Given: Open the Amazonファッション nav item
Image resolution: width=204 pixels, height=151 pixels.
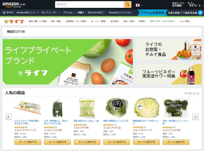Looking at the screenshot, I should click(x=120, y=12).
